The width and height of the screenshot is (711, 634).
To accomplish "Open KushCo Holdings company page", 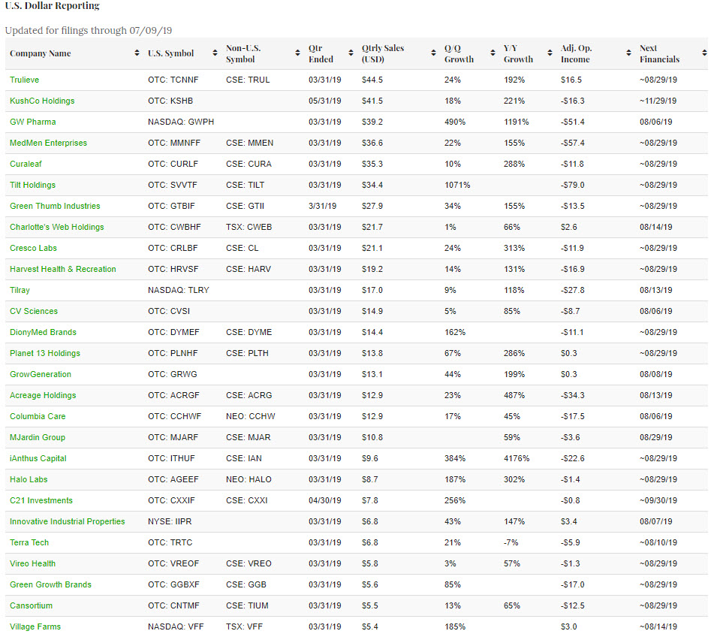I will pos(42,101).
